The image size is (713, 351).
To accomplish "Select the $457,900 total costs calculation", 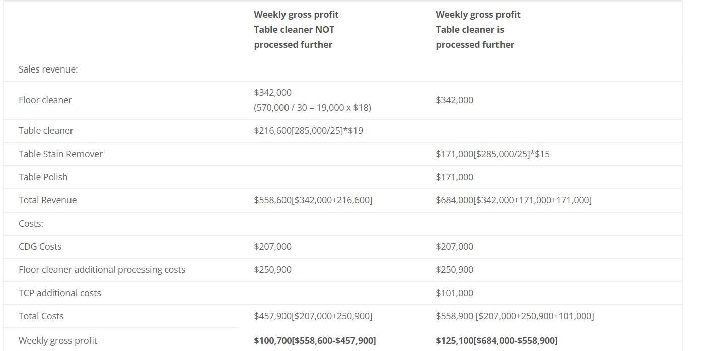I will pos(313,316).
